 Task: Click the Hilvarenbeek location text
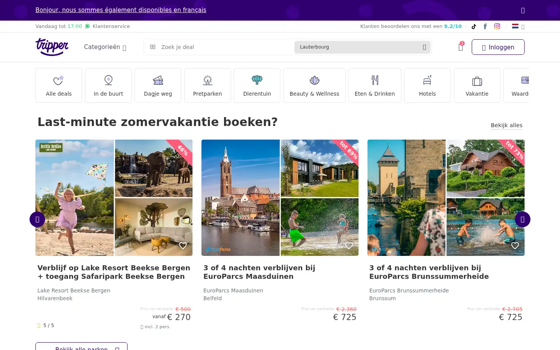click(x=55, y=298)
